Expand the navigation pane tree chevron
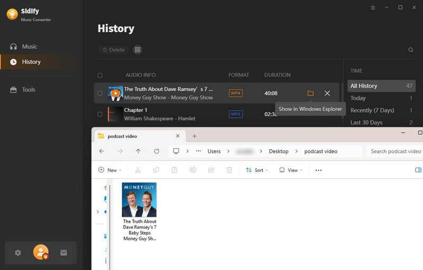This screenshot has height=270, width=423. [x=98, y=212]
